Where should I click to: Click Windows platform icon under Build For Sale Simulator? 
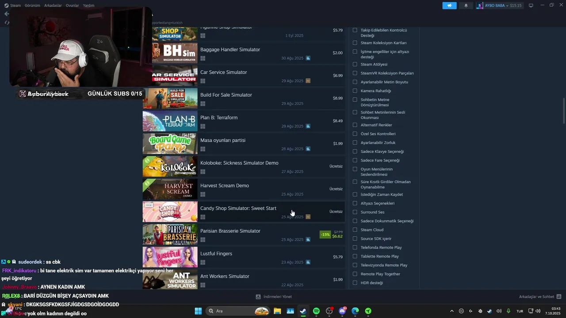click(203, 104)
